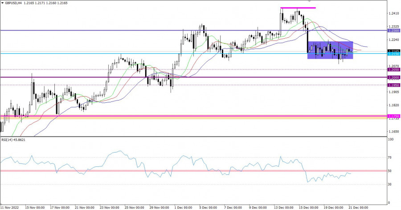This screenshot has width=401, height=210.
Task: Select the cyan 1.2150 price tag
Action: [x=393, y=54]
